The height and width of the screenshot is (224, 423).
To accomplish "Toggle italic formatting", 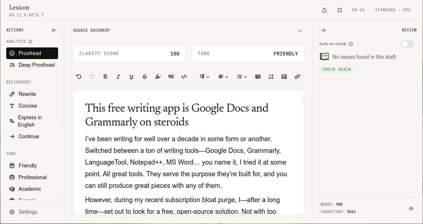I will 118,77.
